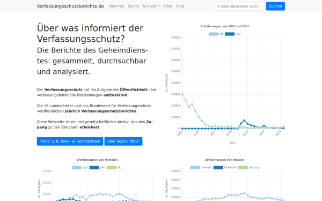The image size is (322, 201).
Task: Toggle the zeitung legend swatch
Action: (243, 168)
